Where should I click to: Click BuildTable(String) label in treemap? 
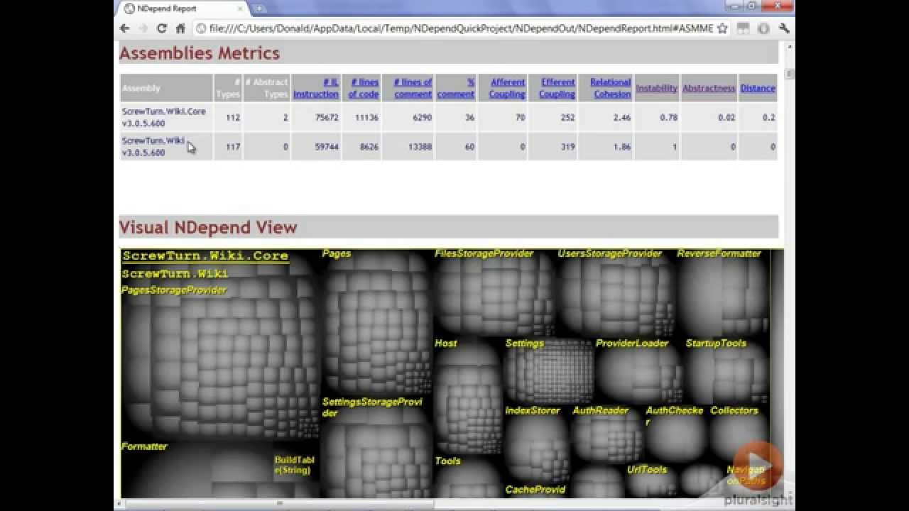click(x=294, y=465)
